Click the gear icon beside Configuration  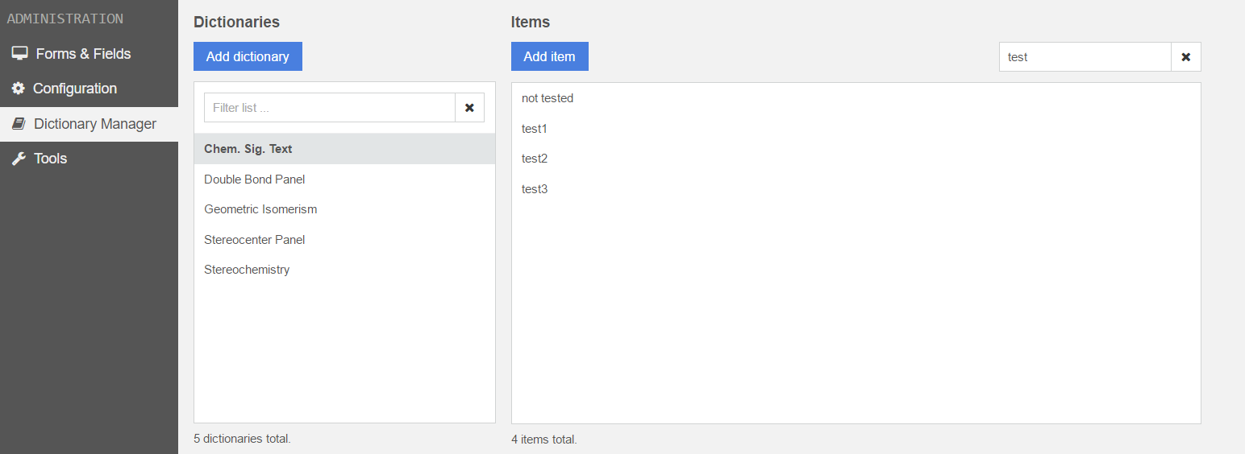pos(18,89)
